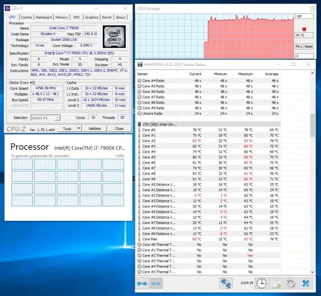Click the Fit y button

[x=299, y=46]
